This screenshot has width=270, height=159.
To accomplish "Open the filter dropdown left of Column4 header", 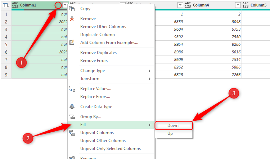I will pos(180,5).
